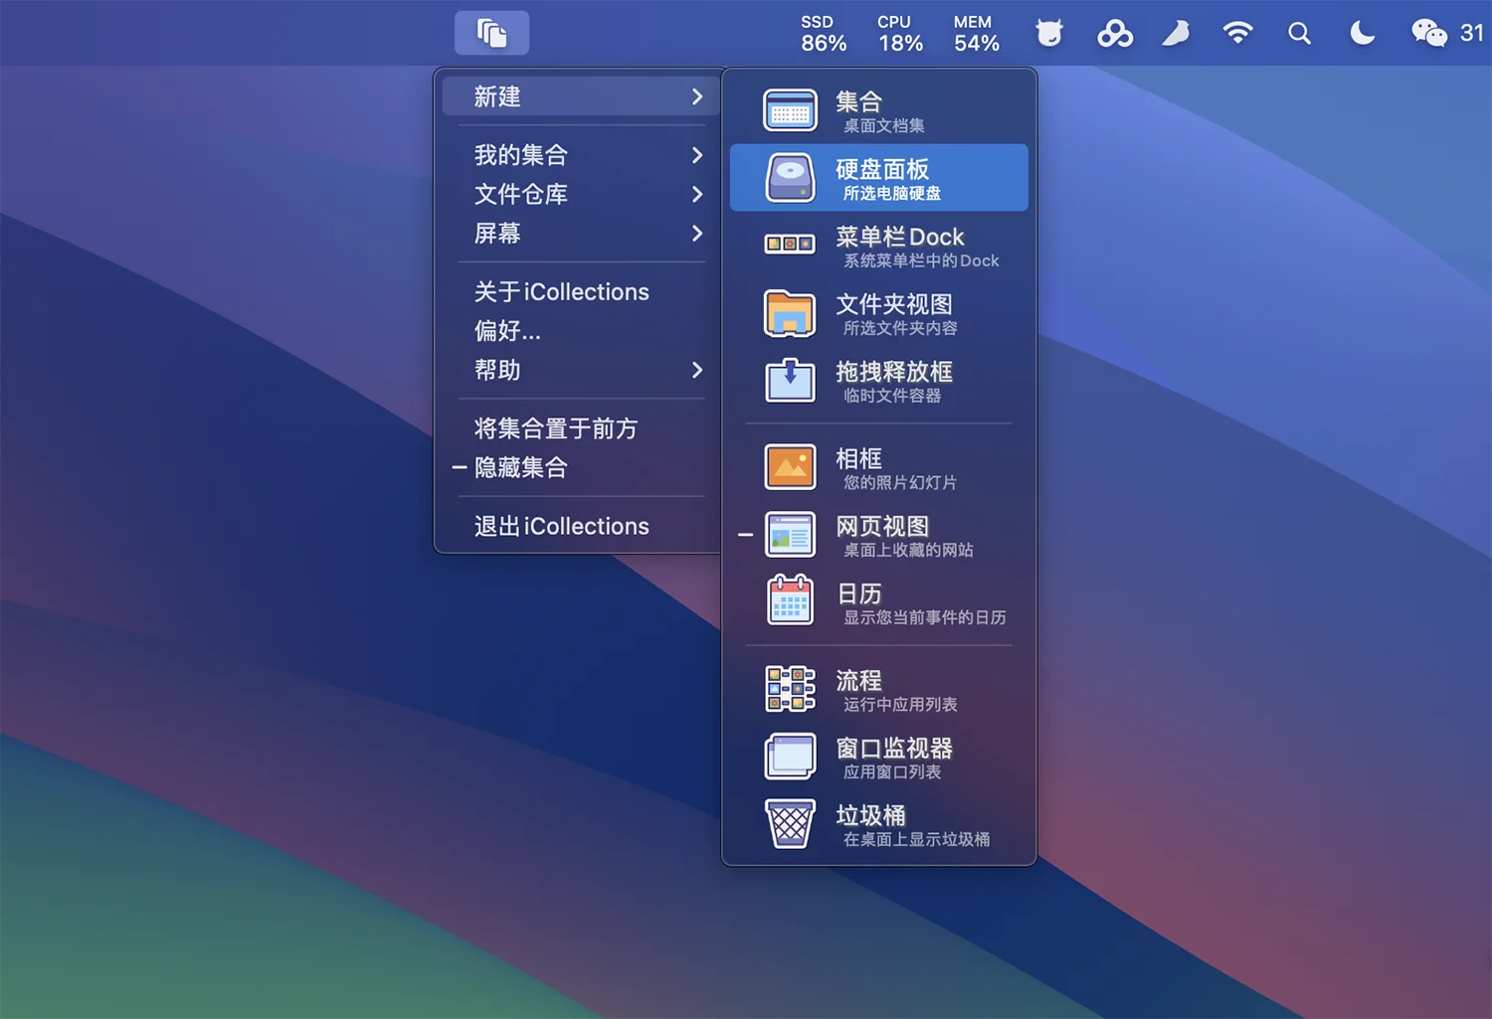
Task: Open the 帮助 menu entry
Action: [581, 370]
